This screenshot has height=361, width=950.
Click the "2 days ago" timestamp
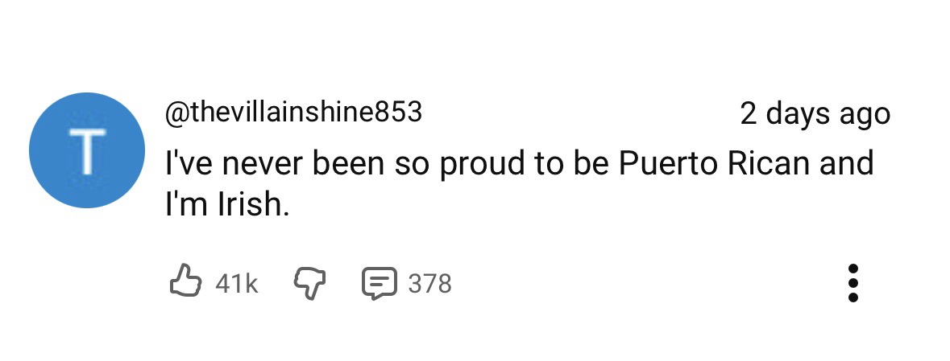(815, 114)
